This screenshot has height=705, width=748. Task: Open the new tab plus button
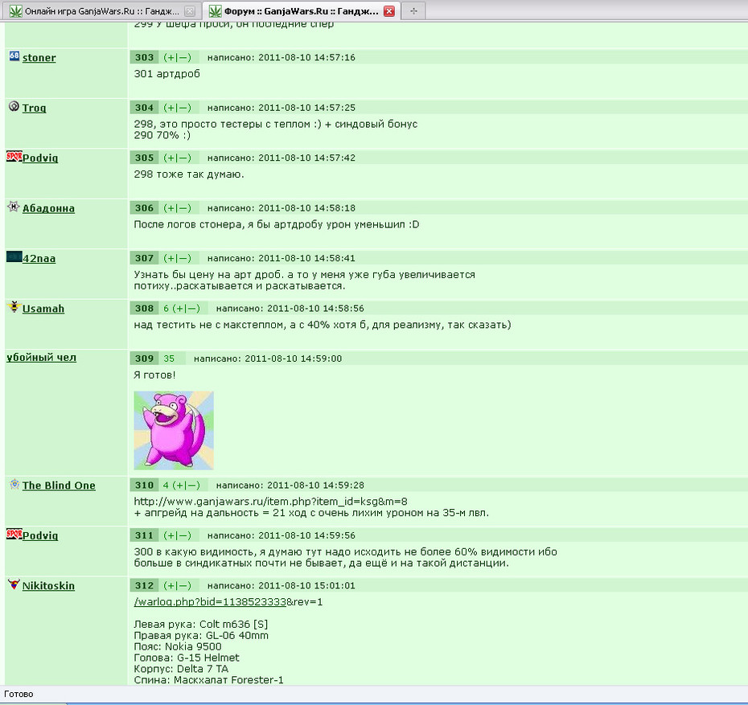coord(413,11)
